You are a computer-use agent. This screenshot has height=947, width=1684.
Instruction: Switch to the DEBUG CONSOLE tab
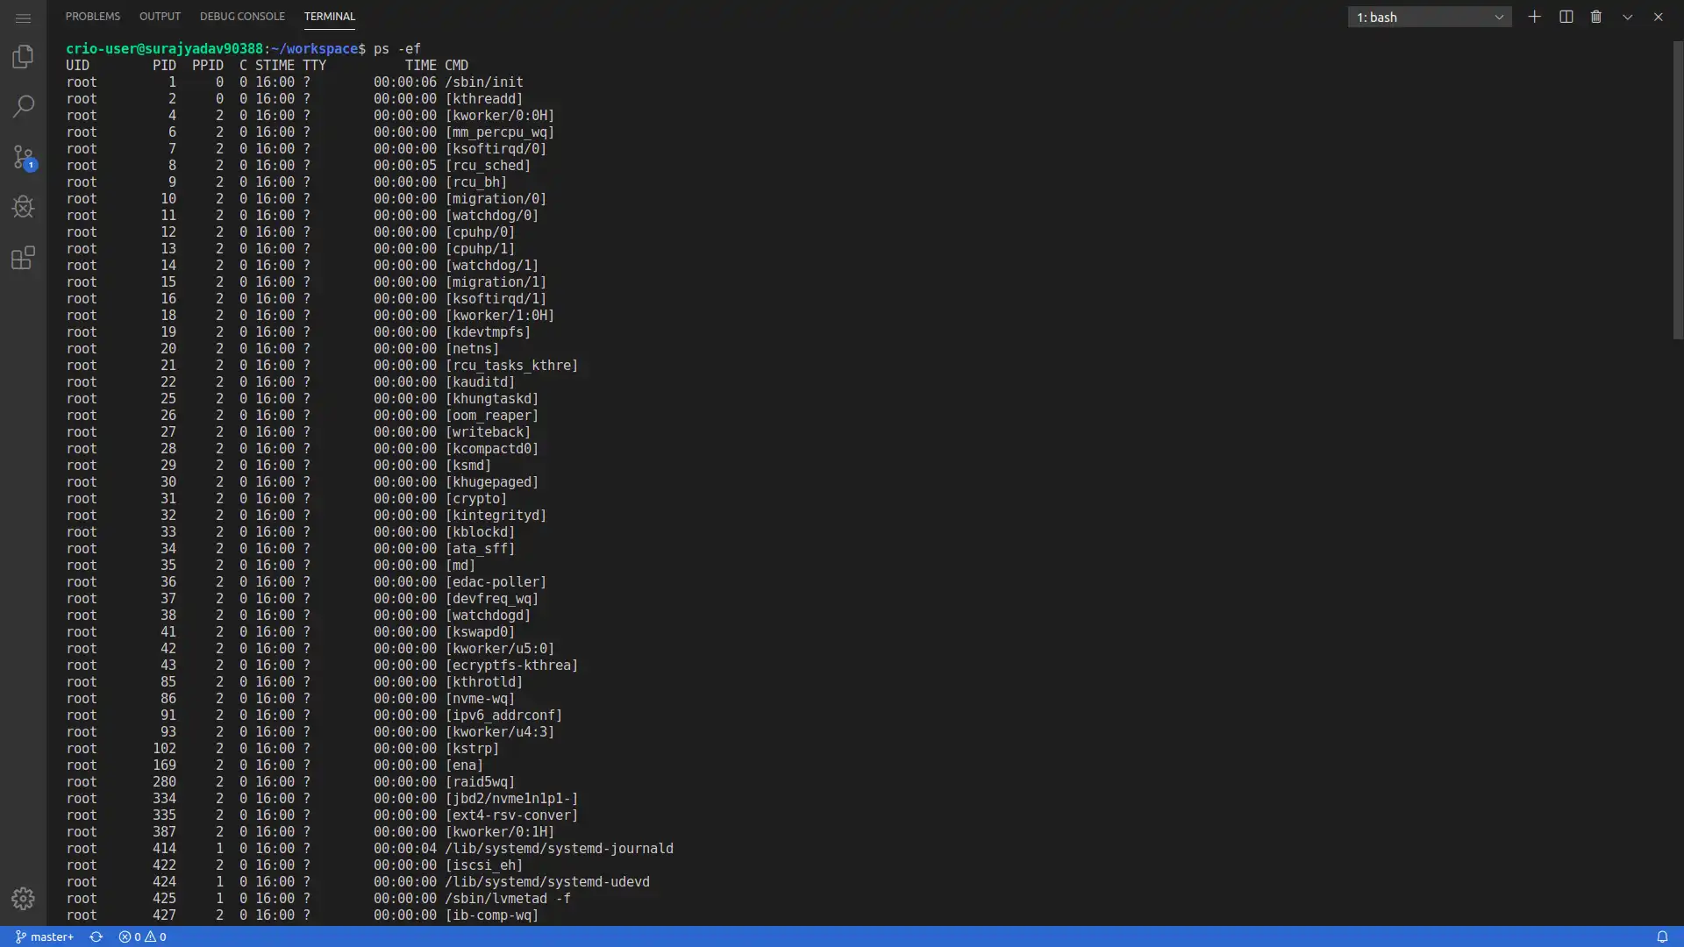click(242, 16)
